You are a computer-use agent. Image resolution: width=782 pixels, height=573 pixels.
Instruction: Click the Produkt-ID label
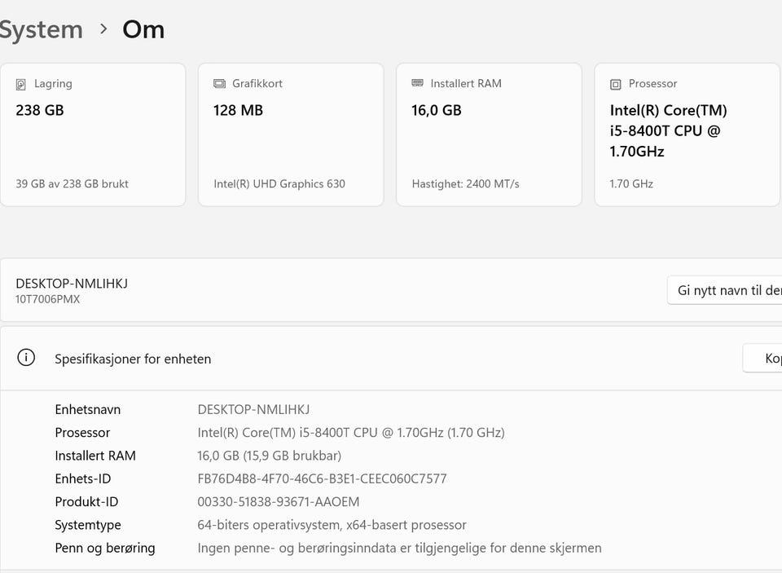[x=86, y=501]
